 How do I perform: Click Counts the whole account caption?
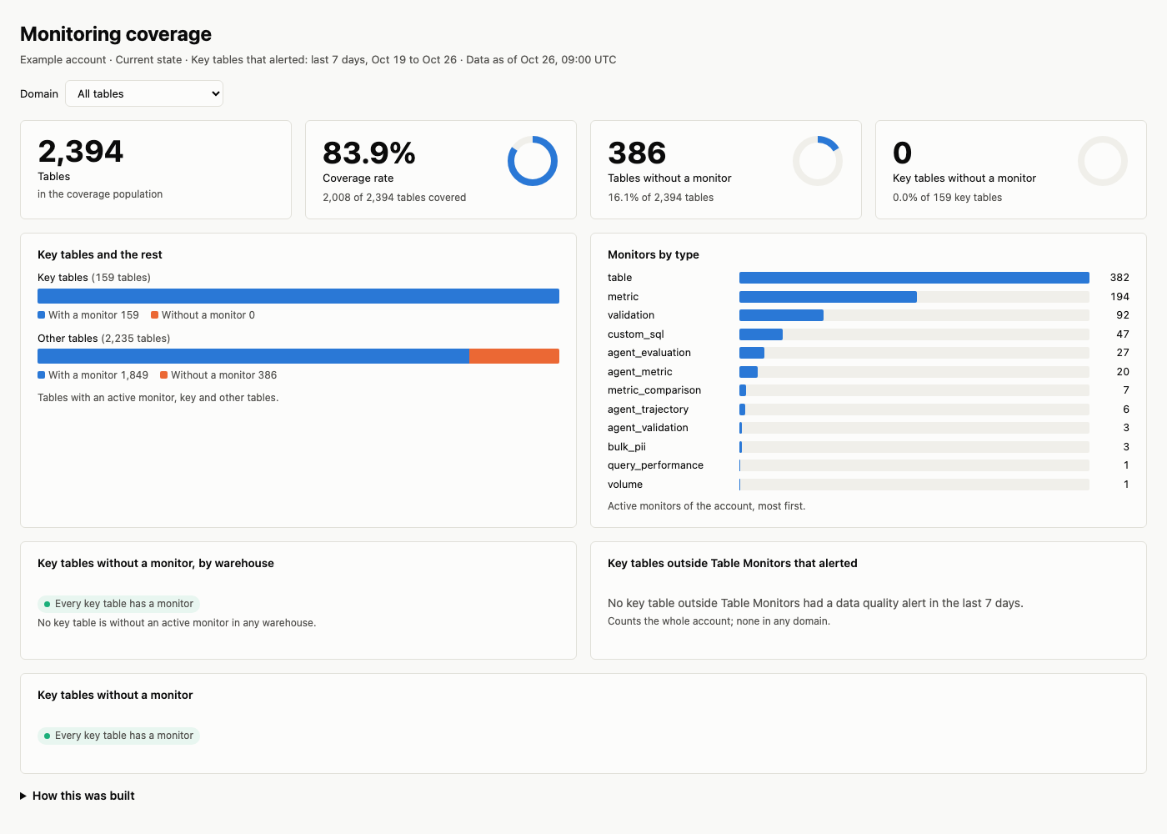pyautogui.click(x=719, y=621)
